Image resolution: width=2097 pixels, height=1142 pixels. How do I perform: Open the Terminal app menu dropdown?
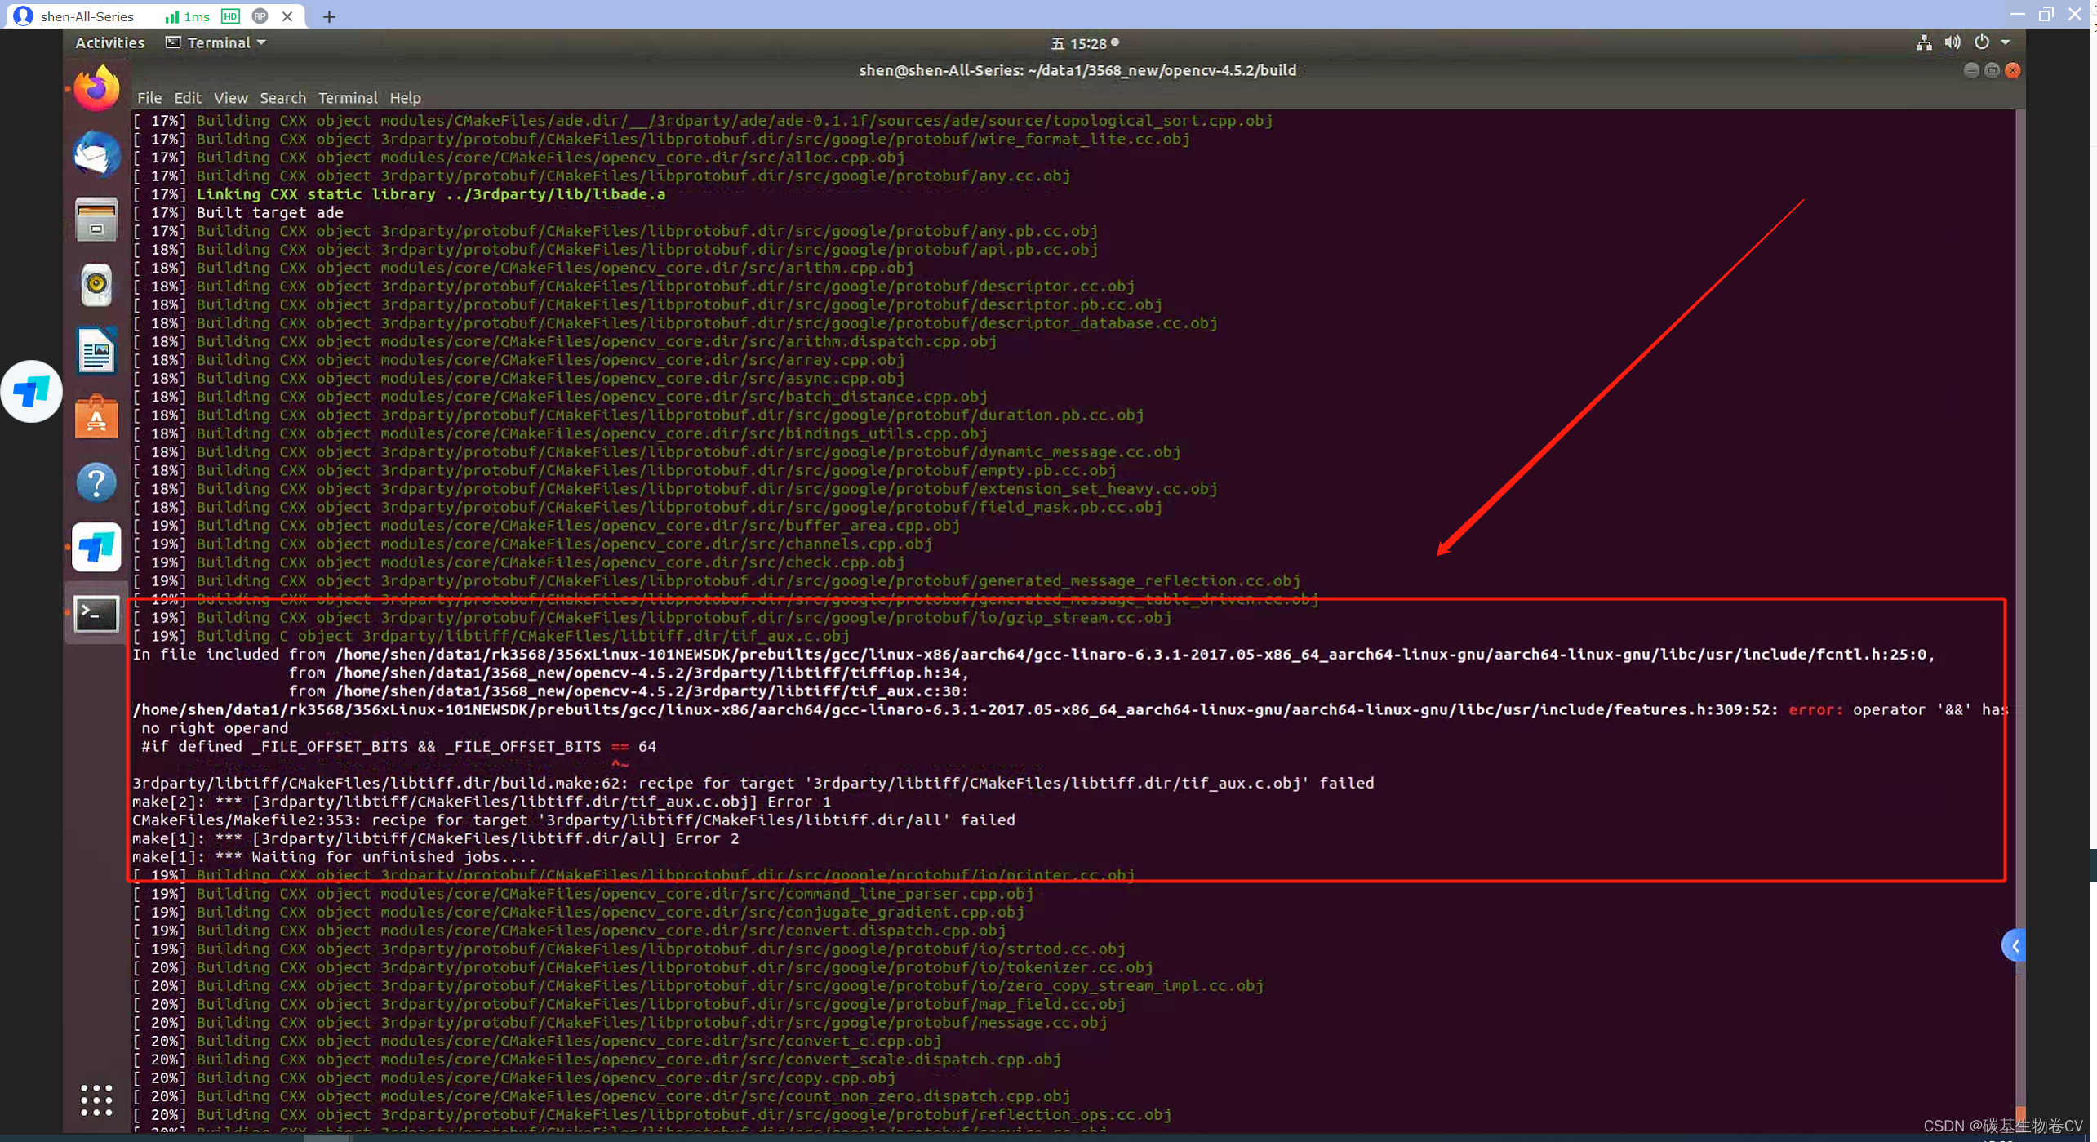(215, 42)
